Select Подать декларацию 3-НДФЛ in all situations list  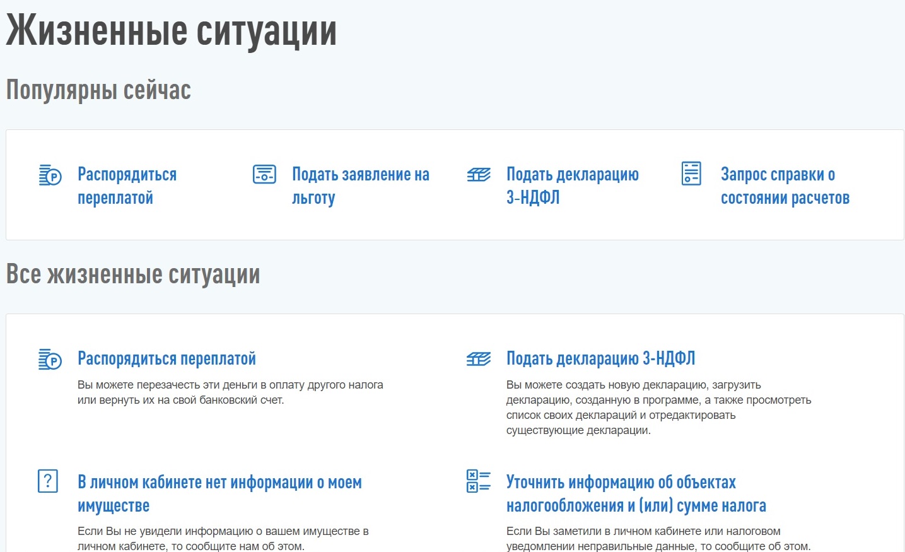(x=600, y=358)
